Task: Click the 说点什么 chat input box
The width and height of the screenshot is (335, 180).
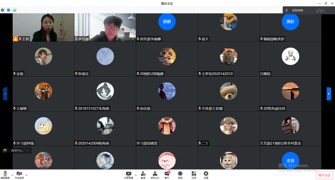Action: pos(17,150)
